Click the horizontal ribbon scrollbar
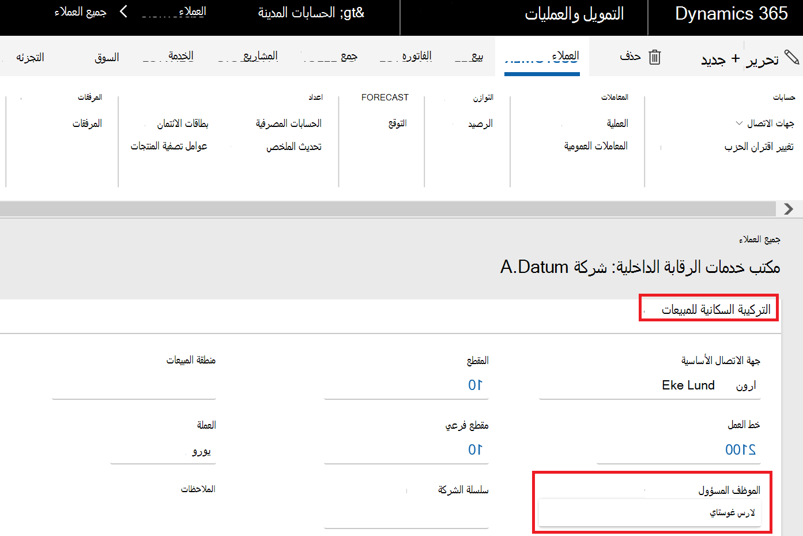 tap(389, 209)
